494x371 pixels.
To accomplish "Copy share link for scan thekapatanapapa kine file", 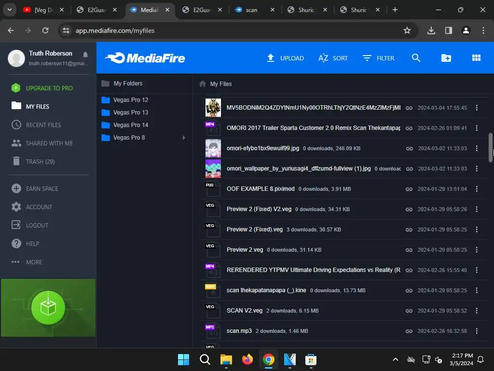I will (409, 290).
